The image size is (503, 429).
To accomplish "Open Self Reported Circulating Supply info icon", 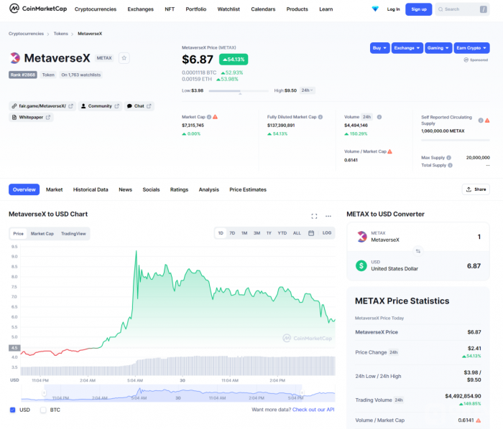I will 481,121.
